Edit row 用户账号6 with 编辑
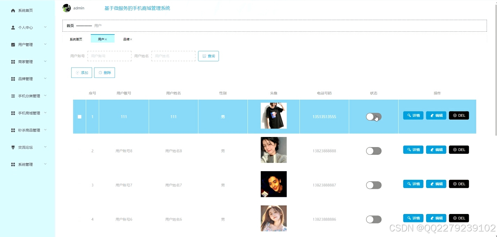Viewport: 497px width, 237px height. point(436,218)
